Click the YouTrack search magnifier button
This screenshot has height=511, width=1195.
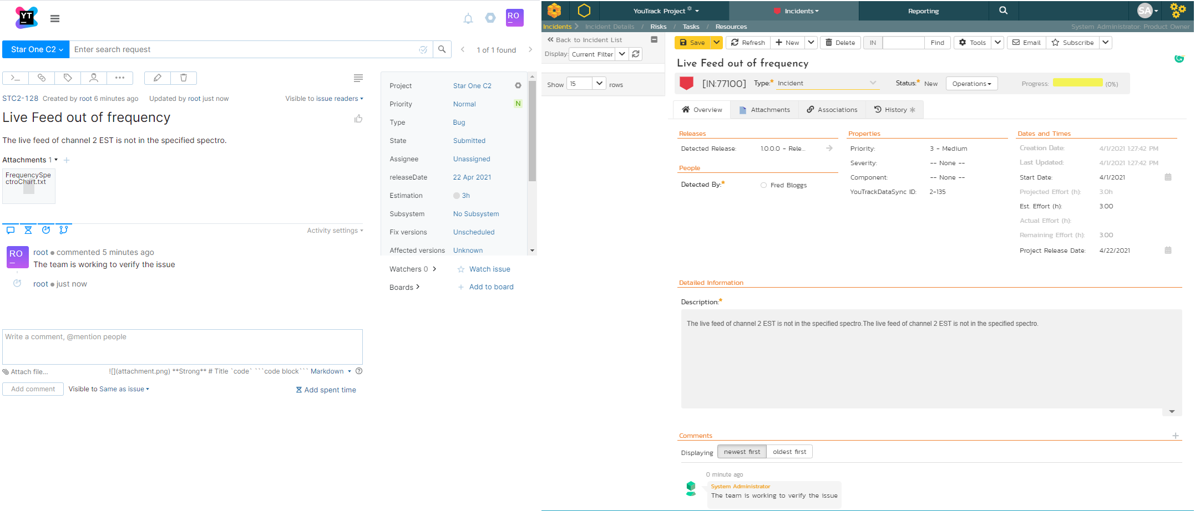tap(442, 49)
